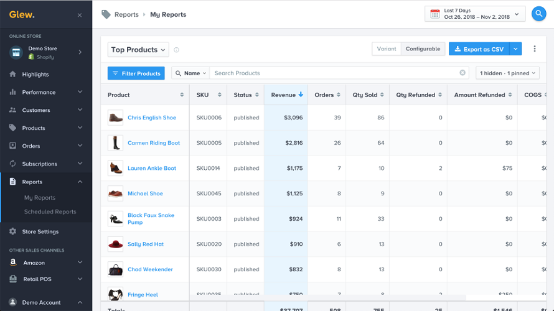Click the Filter Products button
The height and width of the screenshot is (311, 554).
[136, 73]
